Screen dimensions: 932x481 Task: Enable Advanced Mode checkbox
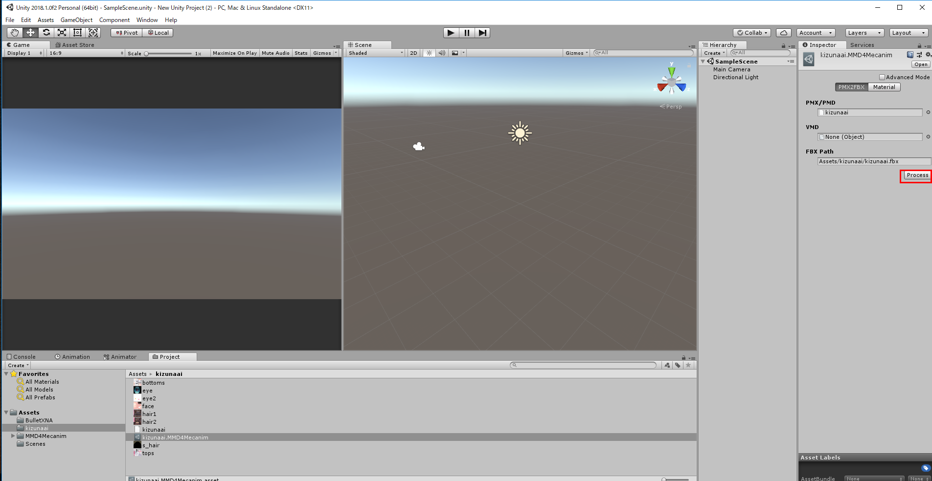882,77
